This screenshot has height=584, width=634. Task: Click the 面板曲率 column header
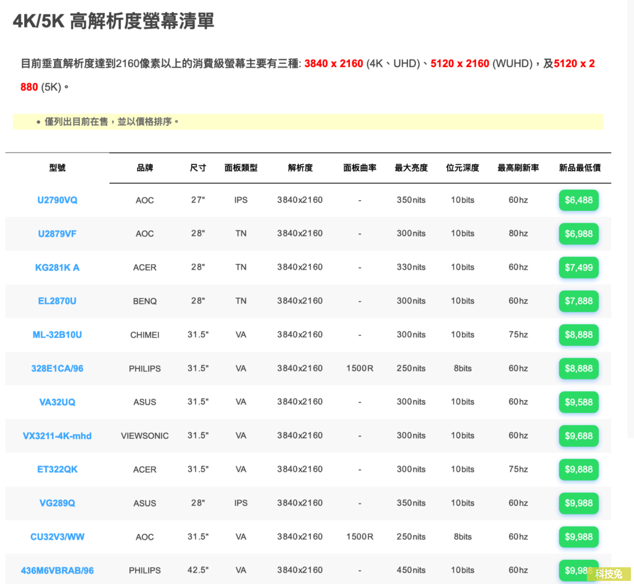coord(360,167)
